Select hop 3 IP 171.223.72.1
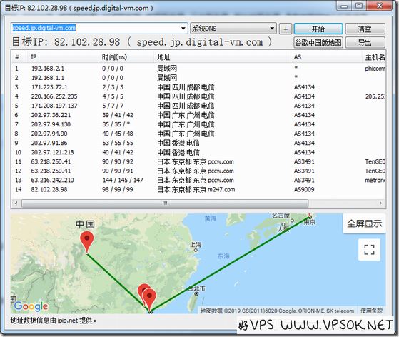 pyautogui.click(x=49, y=87)
